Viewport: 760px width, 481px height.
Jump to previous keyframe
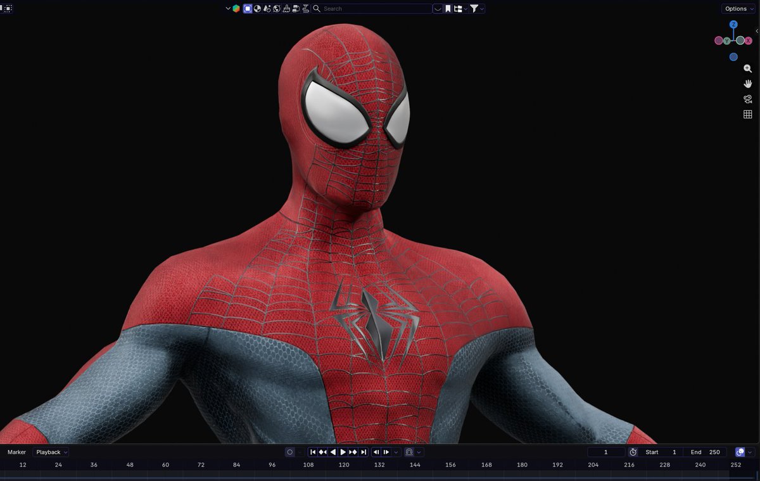[x=322, y=452]
